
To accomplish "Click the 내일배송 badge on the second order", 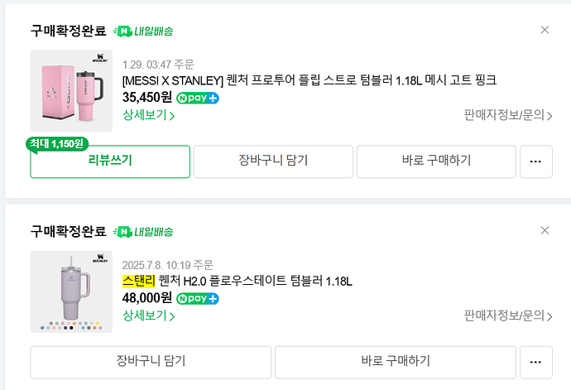I will pyautogui.click(x=143, y=231).
